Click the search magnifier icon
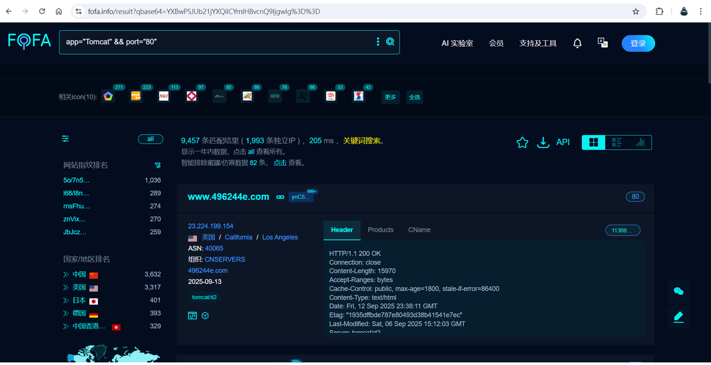This screenshot has height=365, width=711. point(390,42)
